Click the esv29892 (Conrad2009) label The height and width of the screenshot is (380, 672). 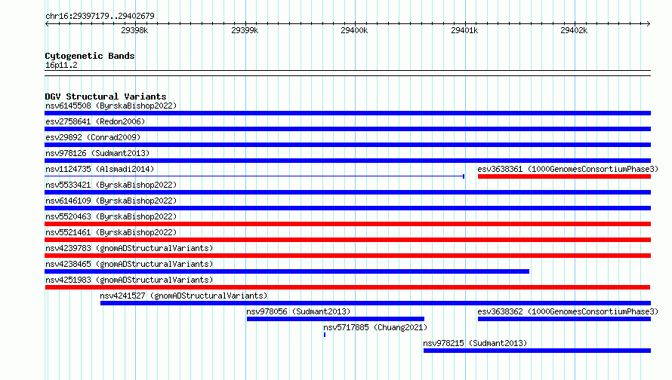click(93, 137)
